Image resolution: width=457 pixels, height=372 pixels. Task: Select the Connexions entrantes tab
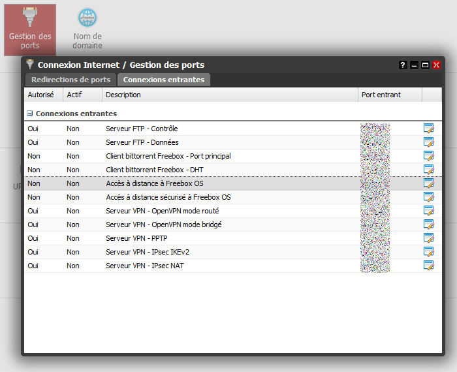pos(164,80)
